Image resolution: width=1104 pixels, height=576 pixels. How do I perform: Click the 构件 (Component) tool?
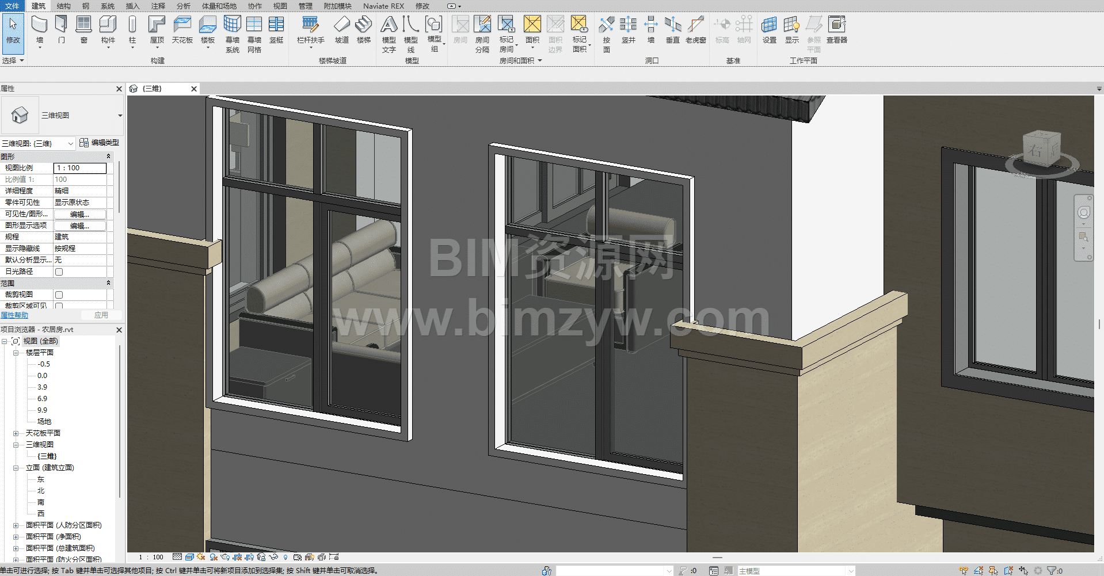click(108, 30)
